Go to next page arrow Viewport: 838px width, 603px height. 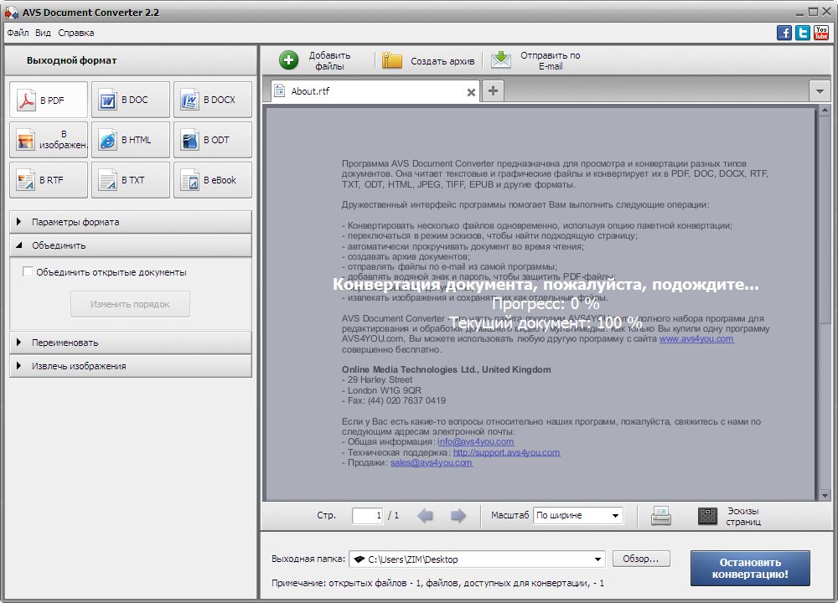point(458,516)
